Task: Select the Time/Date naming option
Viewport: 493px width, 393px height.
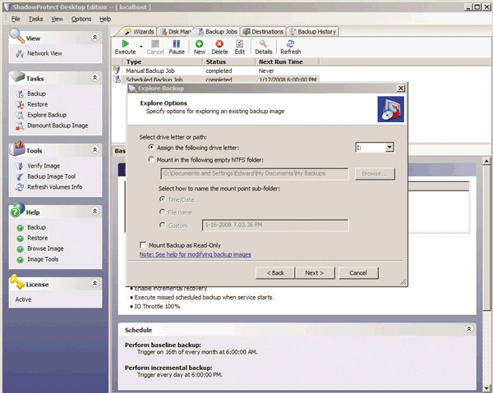Action: pos(162,199)
